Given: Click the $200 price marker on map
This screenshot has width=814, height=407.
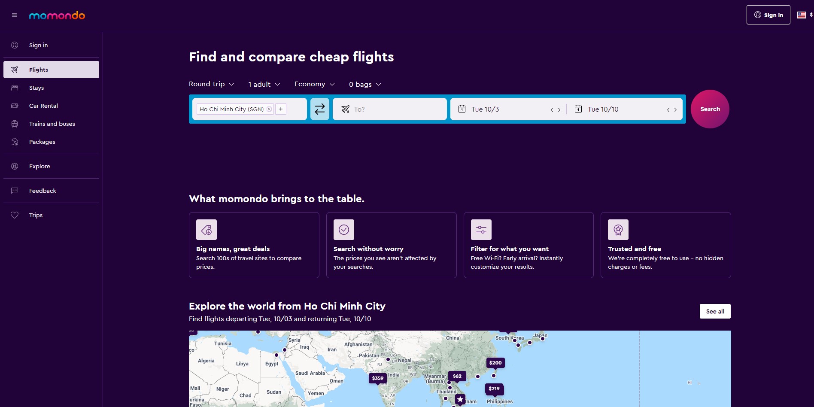Looking at the screenshot, I should 495,363.
